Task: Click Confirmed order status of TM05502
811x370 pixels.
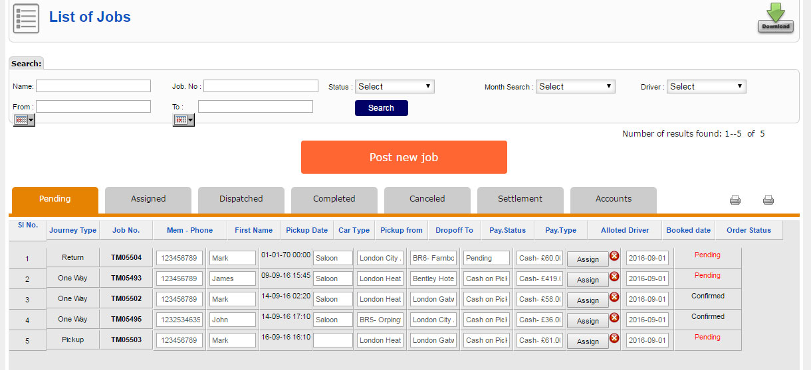Action: [x=707, y=296]
